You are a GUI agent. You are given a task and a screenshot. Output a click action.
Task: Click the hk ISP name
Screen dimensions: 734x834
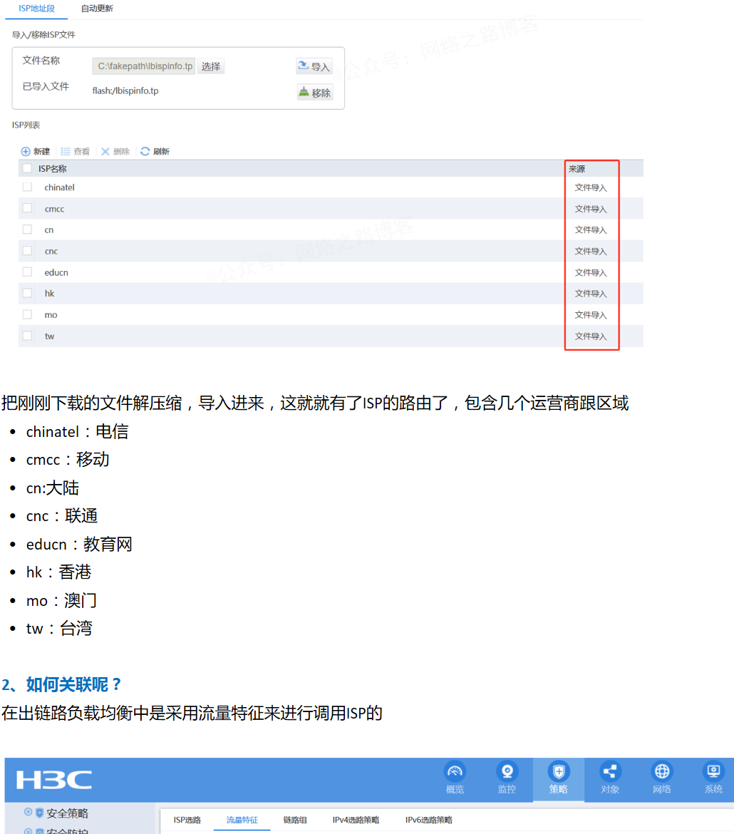pos(49,294)
